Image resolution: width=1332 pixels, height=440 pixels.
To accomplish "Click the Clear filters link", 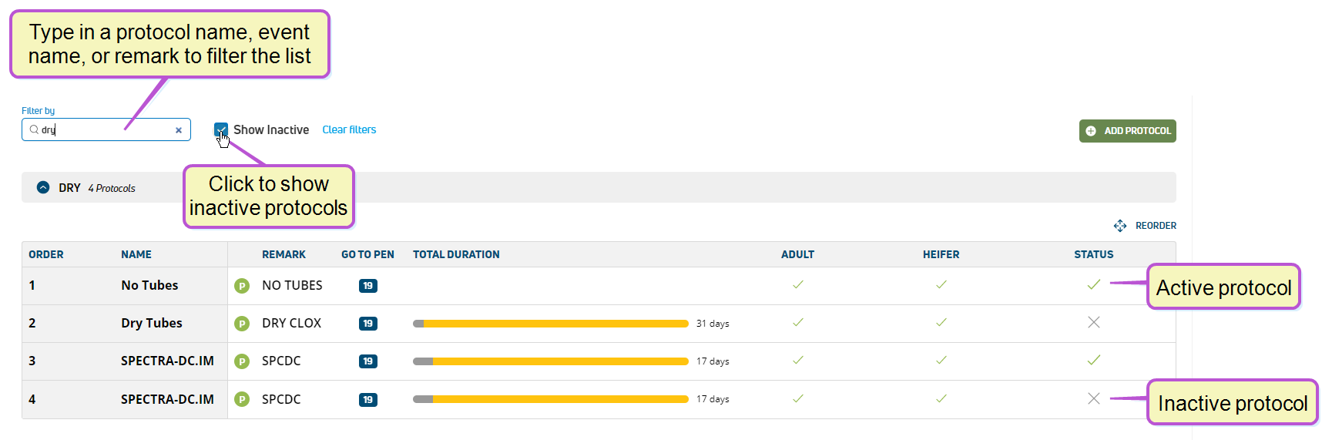I will [349, 129].
